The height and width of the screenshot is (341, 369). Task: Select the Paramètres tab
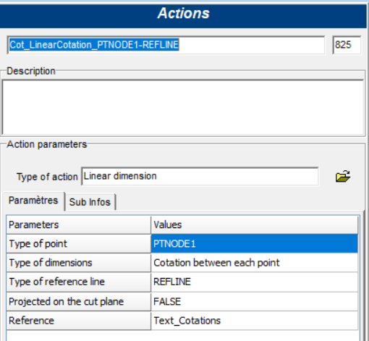click(33, 201)
